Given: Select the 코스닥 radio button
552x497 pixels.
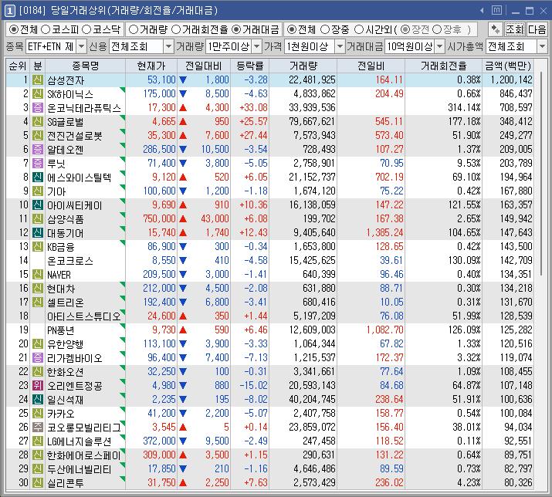Looking at the screenshot, I should click(86, 29).
